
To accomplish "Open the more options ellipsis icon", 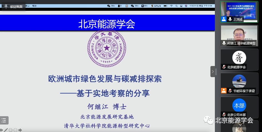I will [x=15, y=130].
